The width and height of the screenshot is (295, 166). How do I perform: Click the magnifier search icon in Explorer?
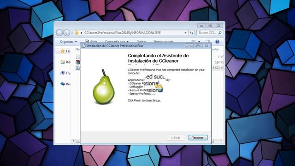pyautogui.click(x=219, y=33)
